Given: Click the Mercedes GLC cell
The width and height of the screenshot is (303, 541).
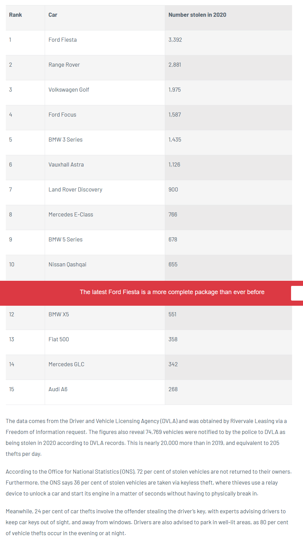Looking at the screenshot, I should [x=66, y=365].
